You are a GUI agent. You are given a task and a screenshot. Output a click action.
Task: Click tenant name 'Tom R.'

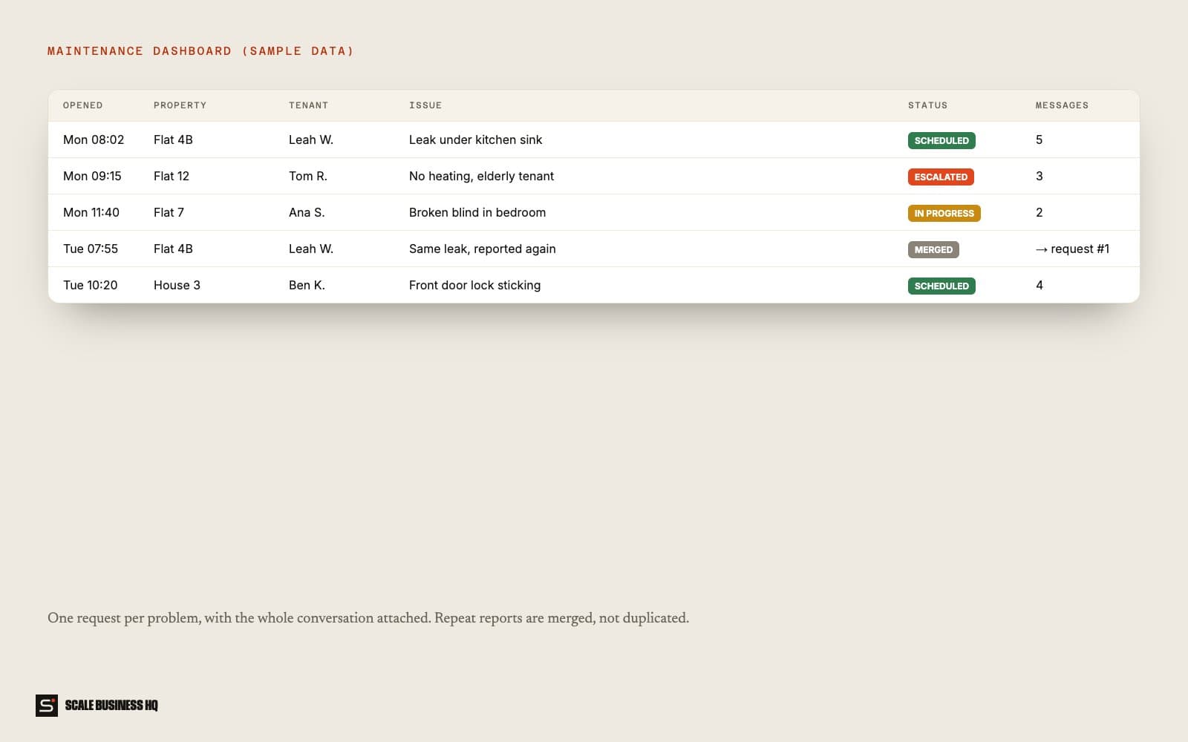(x=308, y=176)
